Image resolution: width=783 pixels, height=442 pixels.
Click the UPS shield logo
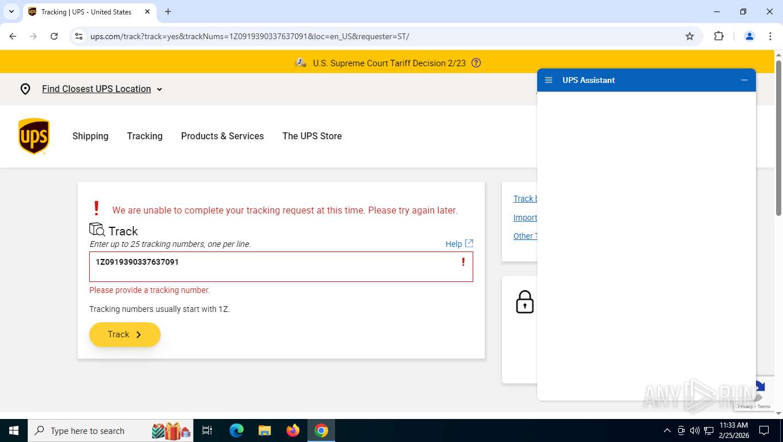click(x=34, y=136)
